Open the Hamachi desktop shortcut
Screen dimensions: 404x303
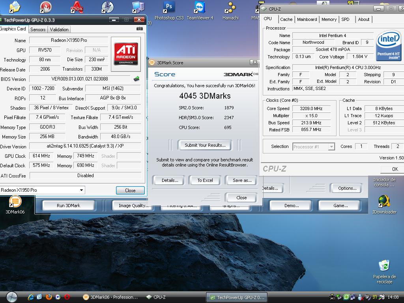click(230, 10)
